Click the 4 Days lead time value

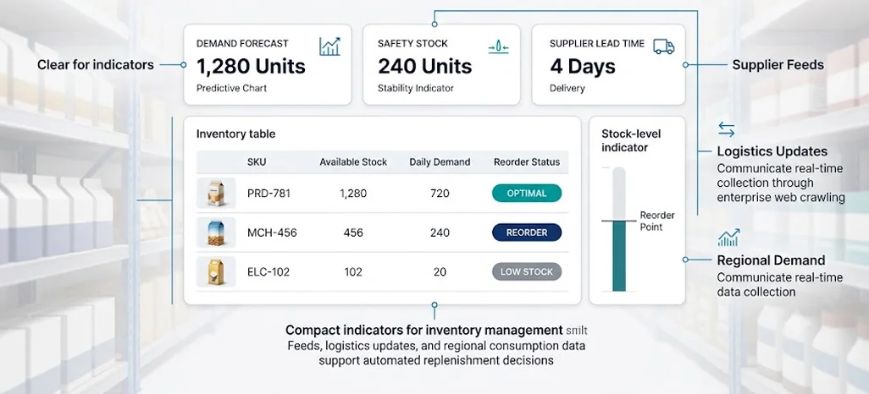pyautogui.click(x=583, y=67)
